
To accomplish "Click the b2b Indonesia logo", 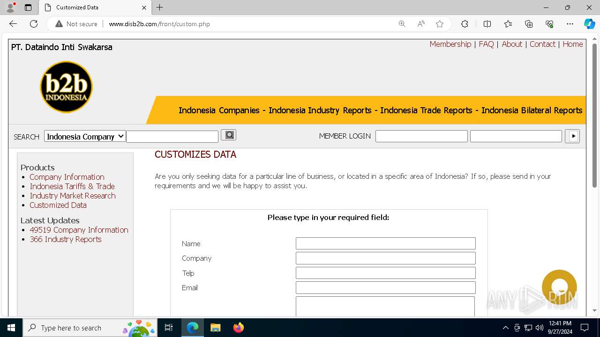I will pos(66,87).
